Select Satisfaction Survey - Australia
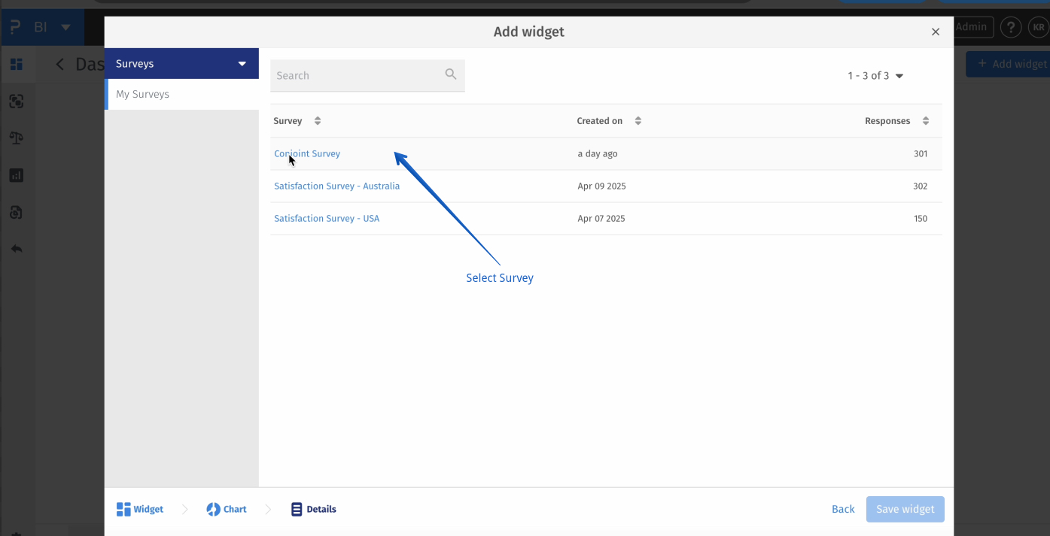This screenshot has height=536, width=1050. point(337,186)
